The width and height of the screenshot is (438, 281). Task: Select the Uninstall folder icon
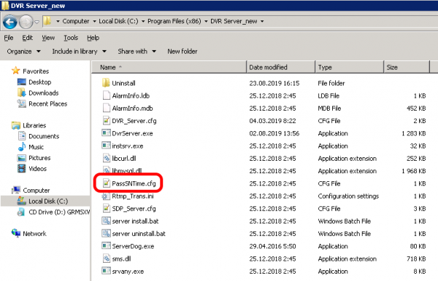point(106,83)
